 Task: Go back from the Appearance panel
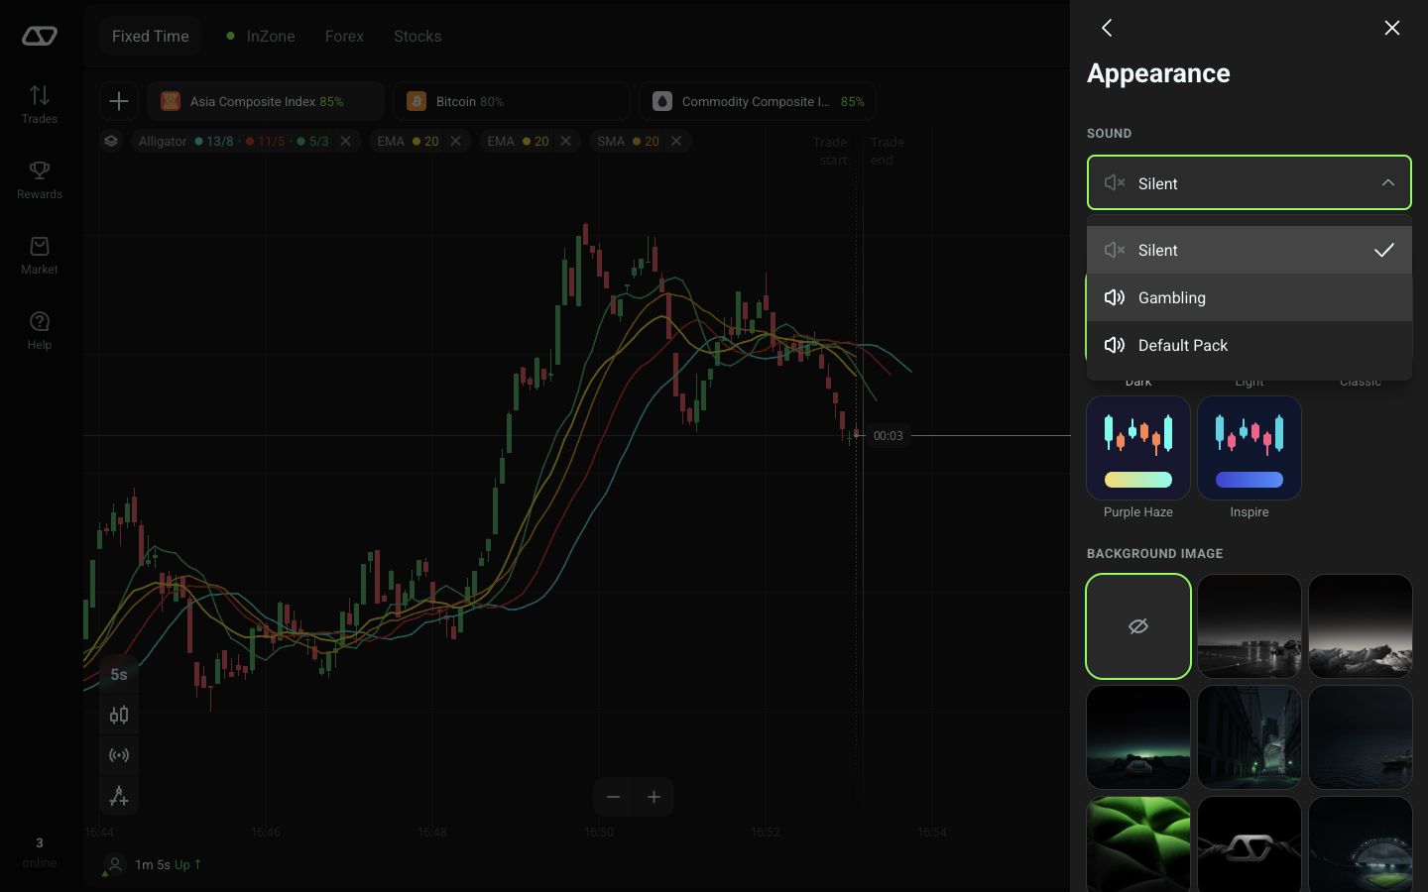coord(1107,28)
